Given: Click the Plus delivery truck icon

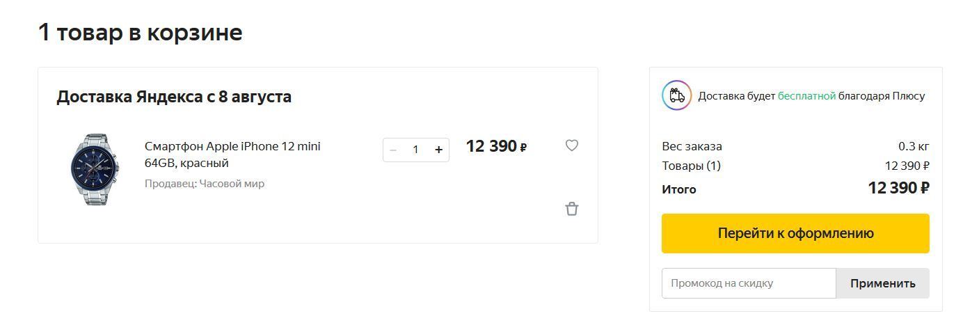Looking at the screenshot, I should coord(676,95).
